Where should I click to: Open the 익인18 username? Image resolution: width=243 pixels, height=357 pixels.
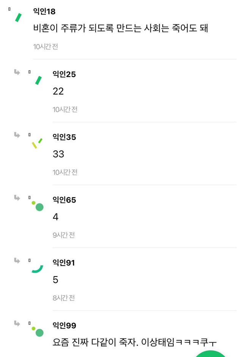tap(44, 11)
